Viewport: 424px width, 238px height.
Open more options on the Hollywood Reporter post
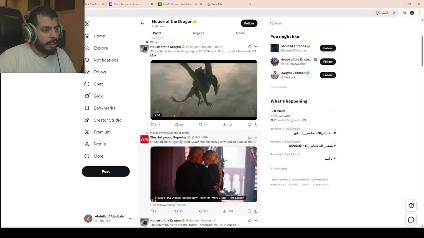point(255,137)
